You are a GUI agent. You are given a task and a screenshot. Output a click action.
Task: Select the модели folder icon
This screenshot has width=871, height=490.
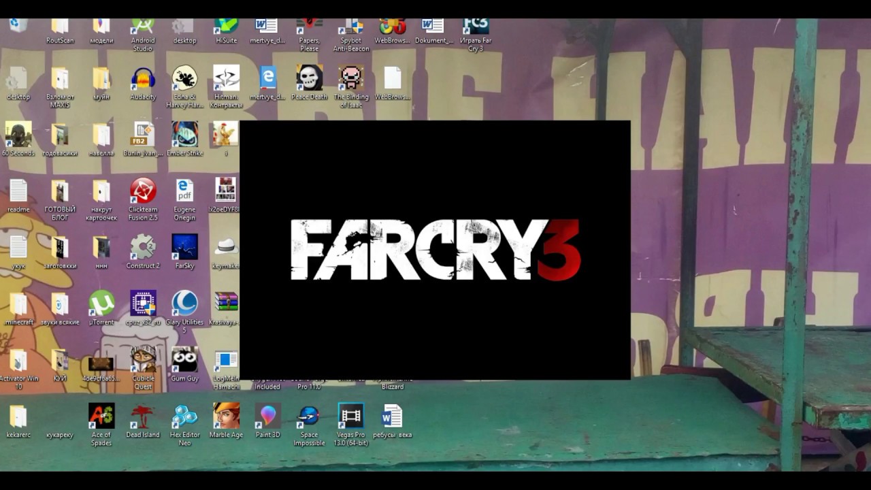[101, 31]
